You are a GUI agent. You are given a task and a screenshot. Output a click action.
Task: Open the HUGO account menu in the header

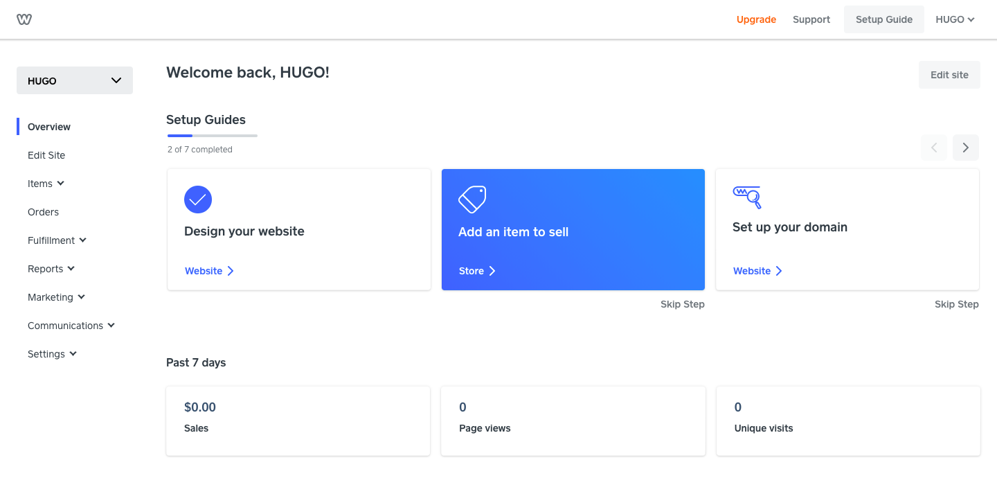[x=954, y=19]
